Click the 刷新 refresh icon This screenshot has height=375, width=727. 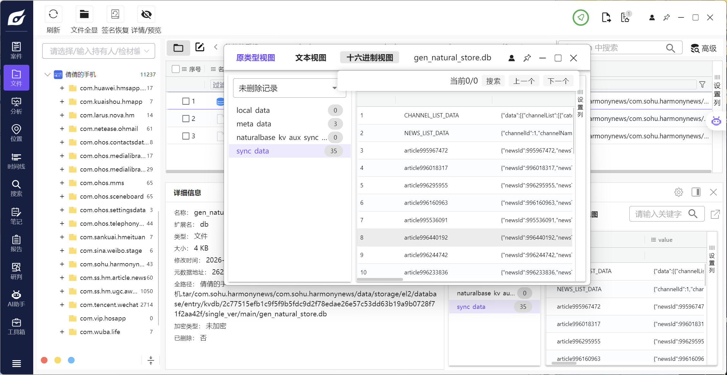(53, 15)
